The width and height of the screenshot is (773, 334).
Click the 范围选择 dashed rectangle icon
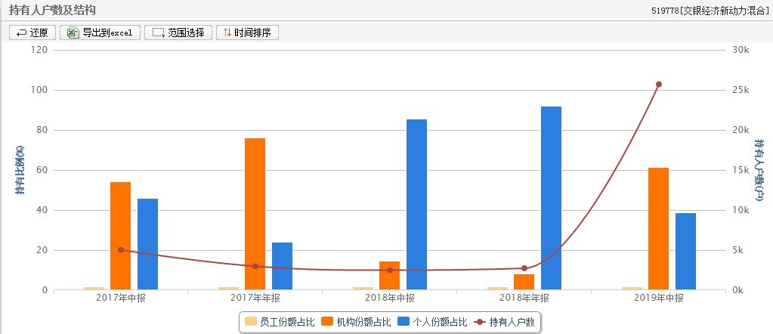[157, 32]
